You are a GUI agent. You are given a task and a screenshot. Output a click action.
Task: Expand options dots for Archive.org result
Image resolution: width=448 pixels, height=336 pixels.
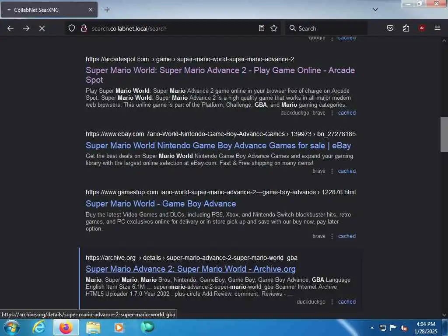point(332,302)
